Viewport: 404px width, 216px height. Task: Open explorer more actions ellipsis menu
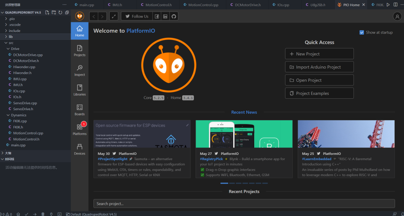pos(64,4)
